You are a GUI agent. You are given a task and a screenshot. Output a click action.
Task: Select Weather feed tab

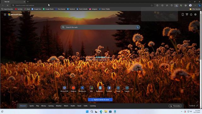point(59,106)
